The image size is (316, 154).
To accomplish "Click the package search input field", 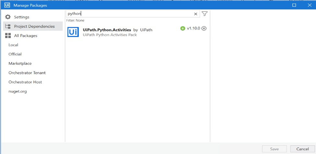I will [x=130, y=14].
